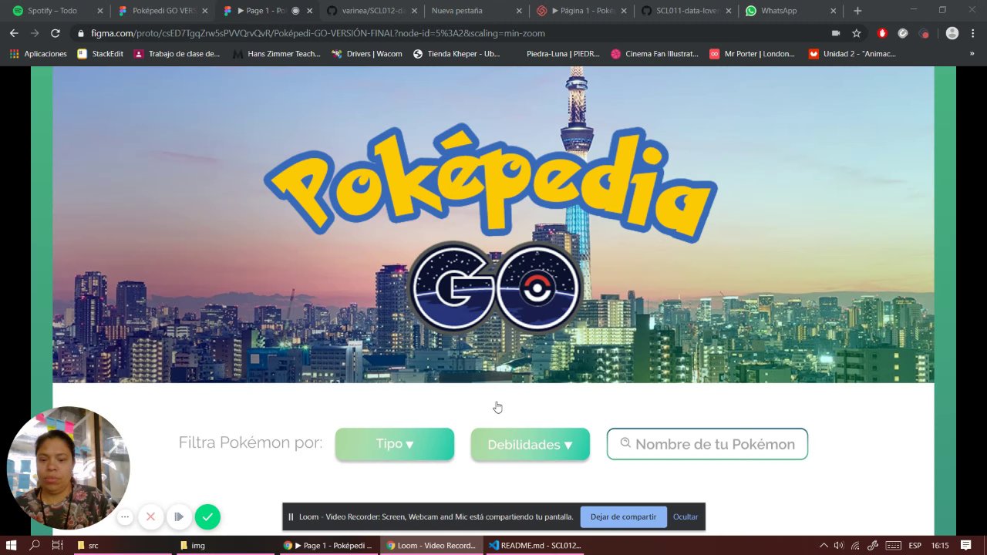
Task: Open the Aplicaciones bookmarks shortcut
Action: point(38,54)
